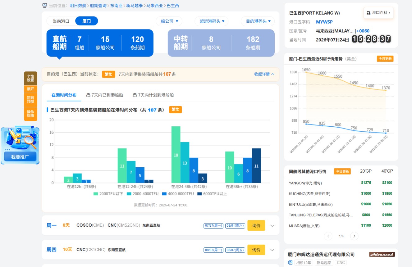Open the 起运港码头 dropdown

click(212, 21)
